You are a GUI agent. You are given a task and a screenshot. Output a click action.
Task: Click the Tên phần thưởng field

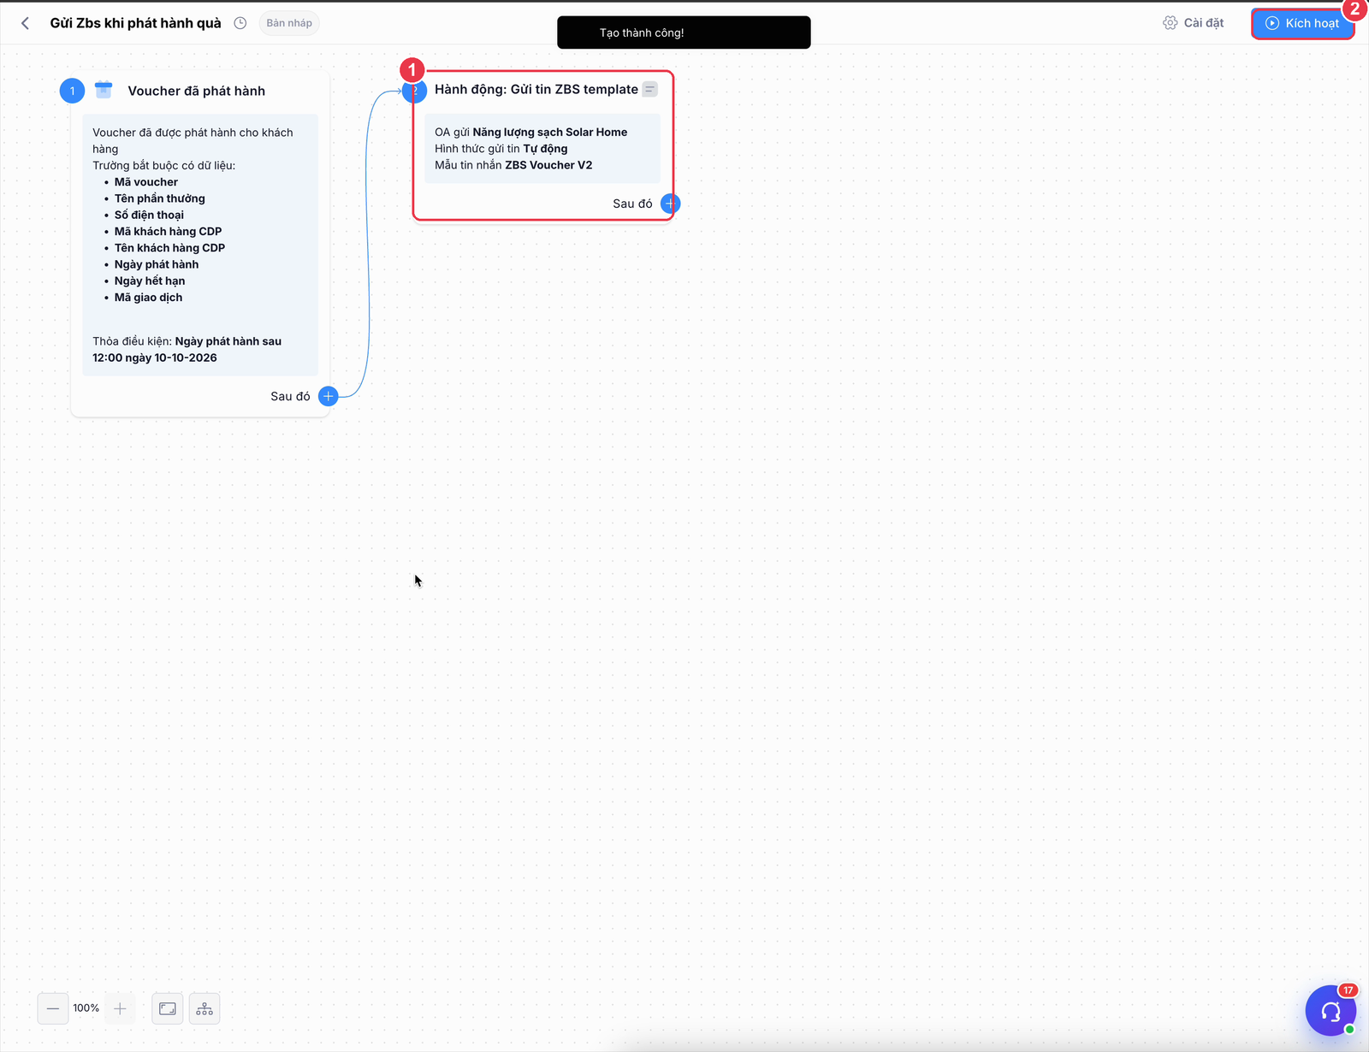pyautogui.click(x=160, y=198)
